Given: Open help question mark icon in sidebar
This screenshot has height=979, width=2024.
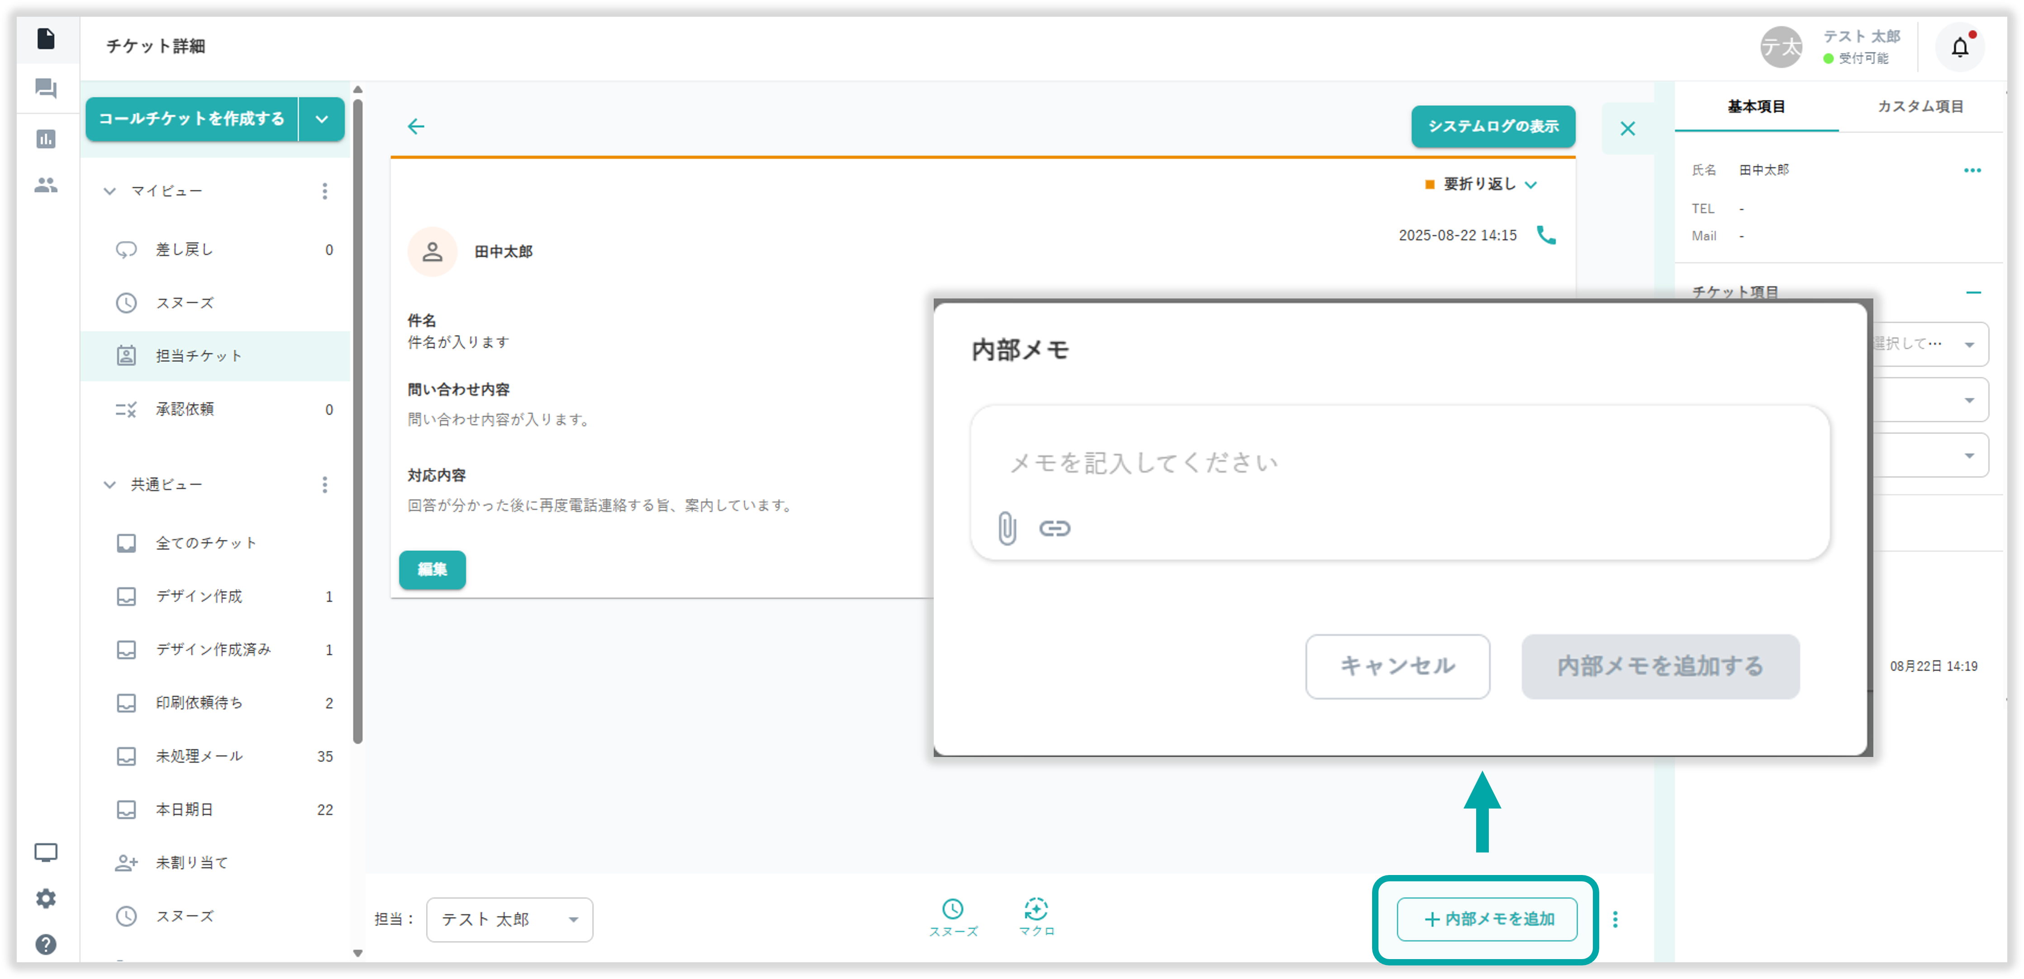Looking at the screenshot, I should click(x=46, y=944).
